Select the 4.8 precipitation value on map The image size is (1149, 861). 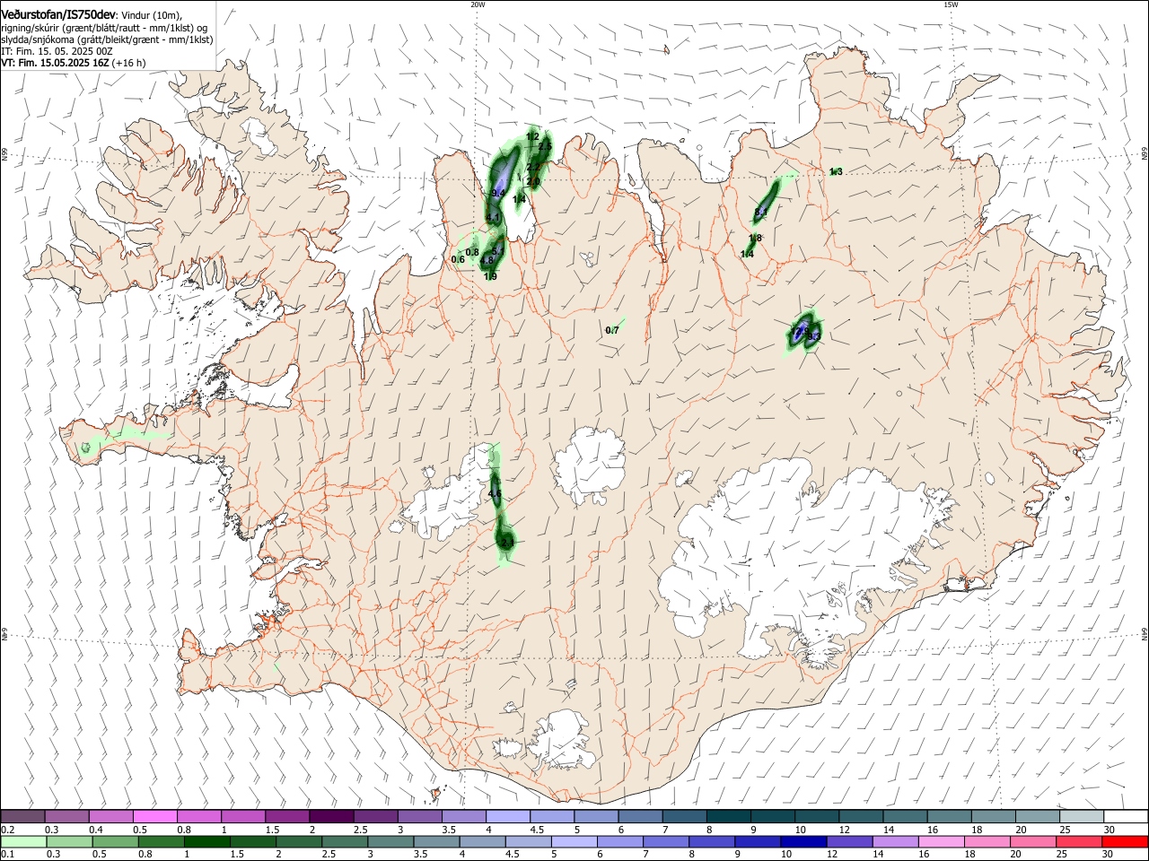pyautogui.click(x=487, y=261)
